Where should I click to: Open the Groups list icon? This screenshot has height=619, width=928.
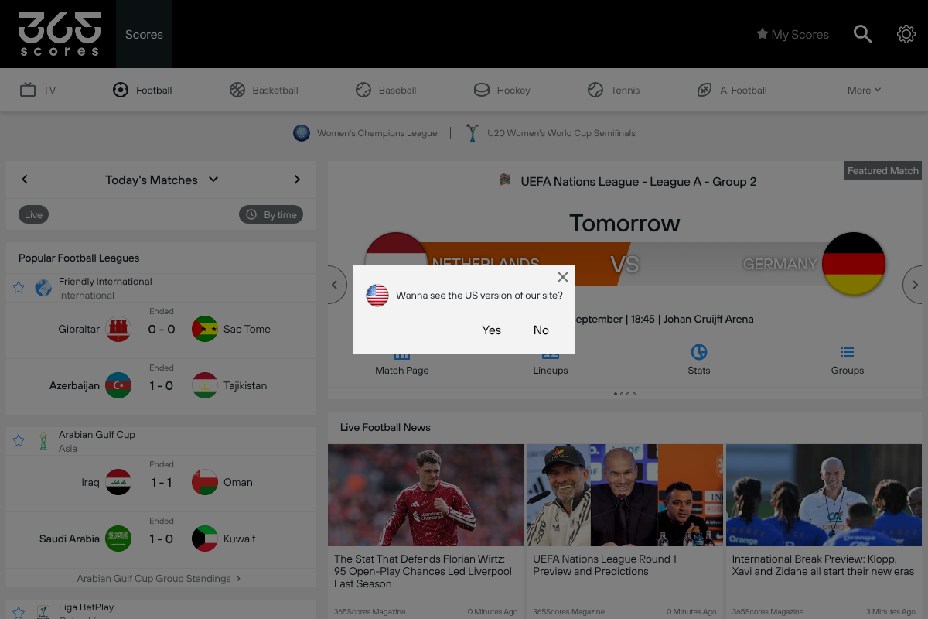(x=848, y=352)
